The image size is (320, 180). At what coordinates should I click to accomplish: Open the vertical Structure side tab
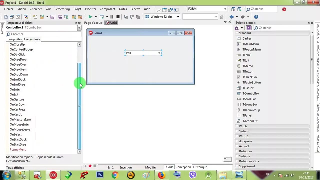[2, 28]
